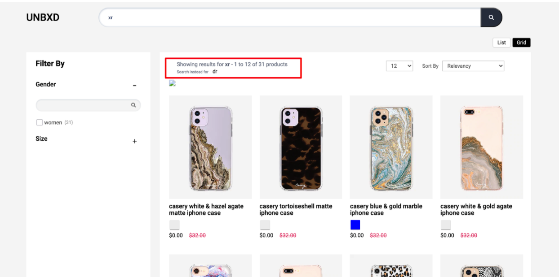The image size is (559, 277).
Task: Search instead for dr
Action: [215, 72]
